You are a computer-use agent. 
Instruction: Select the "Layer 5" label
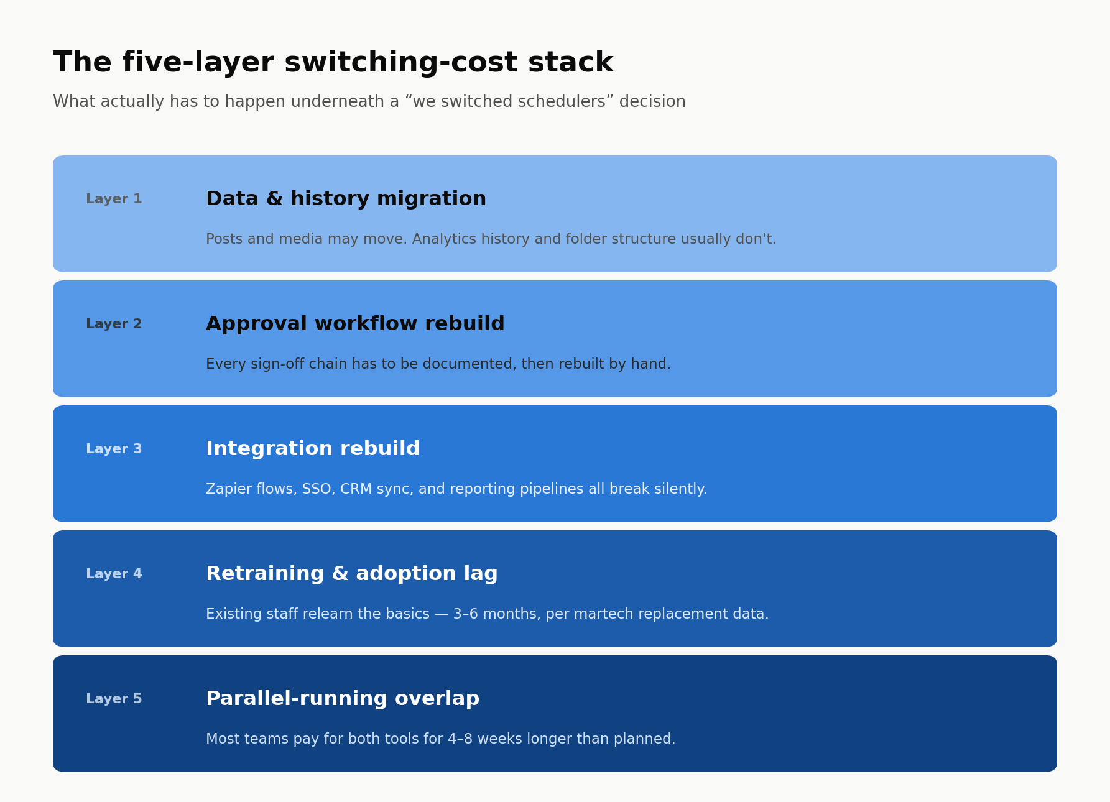(x=114, y=699)
